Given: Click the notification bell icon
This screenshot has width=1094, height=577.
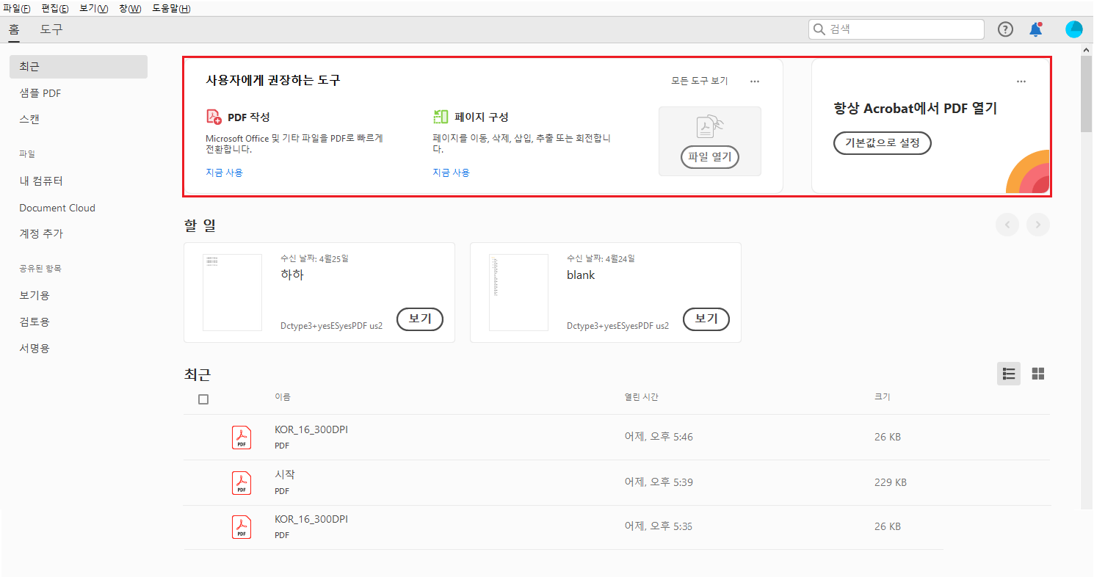Looking at the screenshot, I should [1035, 29].
